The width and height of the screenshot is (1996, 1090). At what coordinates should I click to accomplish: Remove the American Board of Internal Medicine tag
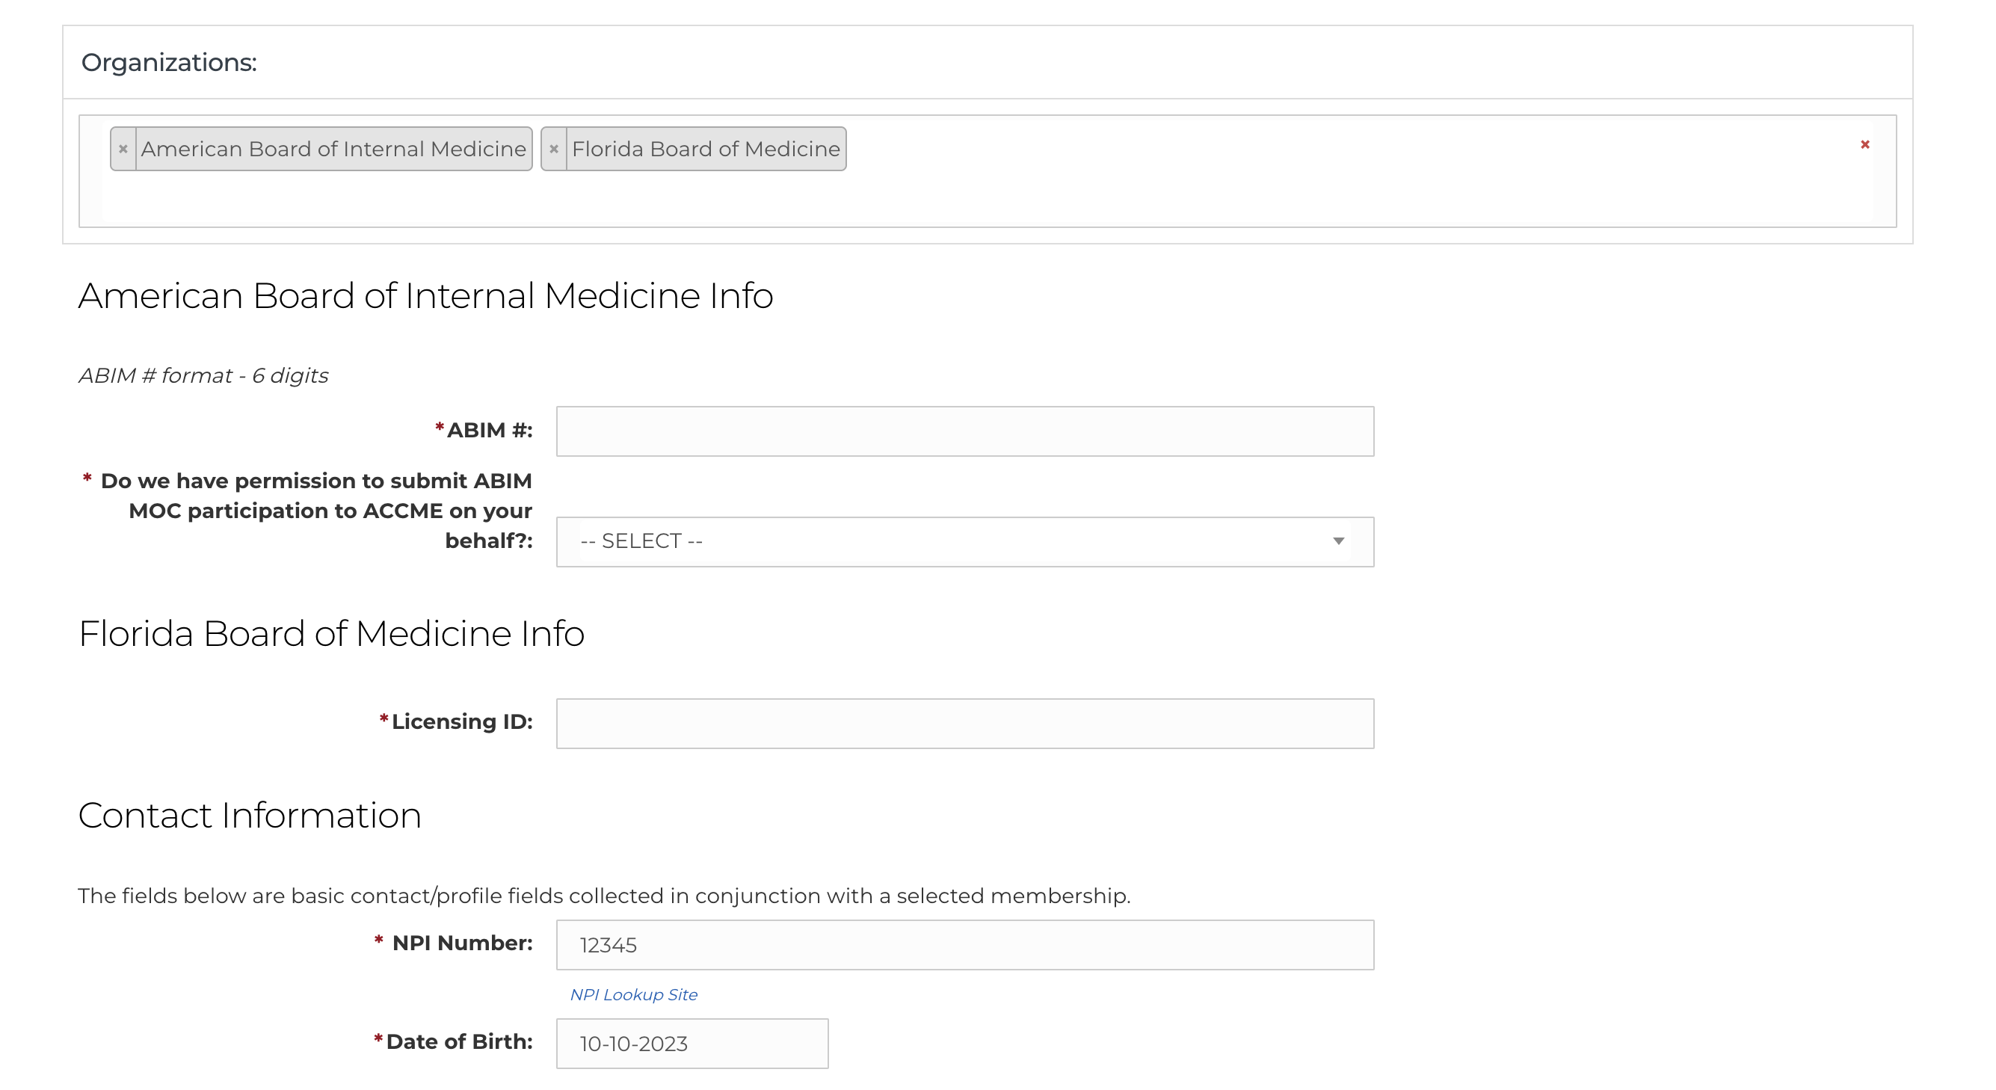pyautogui.click(x=123, y=150)
